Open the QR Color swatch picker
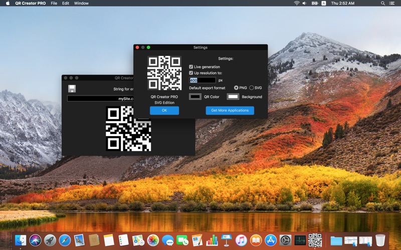Viewport: 401px width, 250px height. pyautogui.click(x=195, y=96)
